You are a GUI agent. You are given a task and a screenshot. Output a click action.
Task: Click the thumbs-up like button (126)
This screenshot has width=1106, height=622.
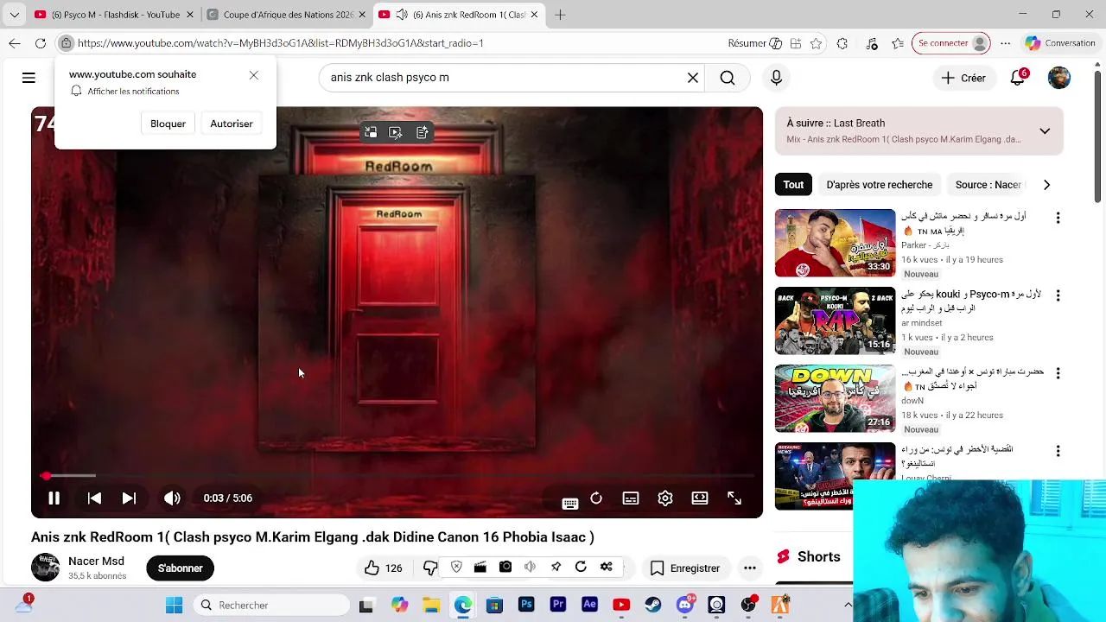pyautogui.click(x=383, y=568)
